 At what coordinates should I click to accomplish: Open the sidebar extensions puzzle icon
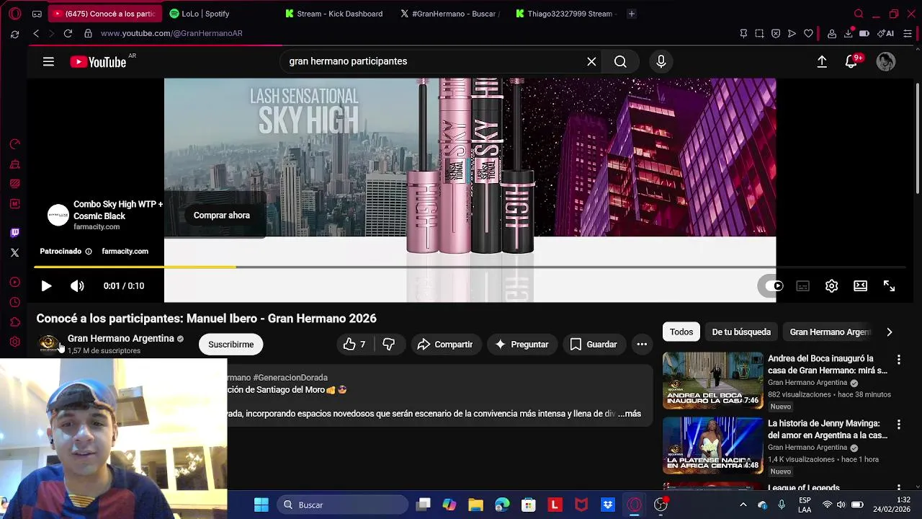coord(14,322)
